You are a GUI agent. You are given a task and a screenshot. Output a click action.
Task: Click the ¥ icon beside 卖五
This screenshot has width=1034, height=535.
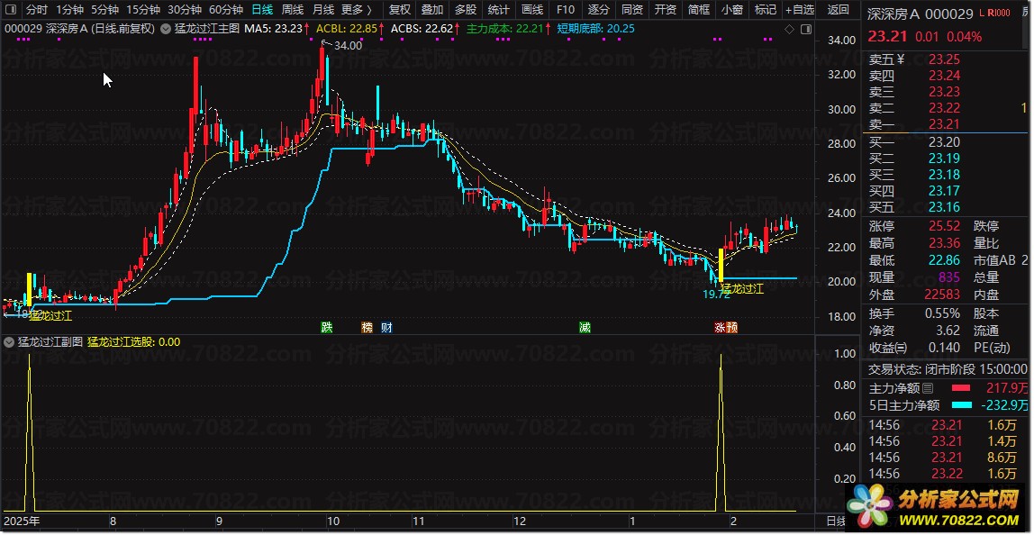tap(900, 59)
